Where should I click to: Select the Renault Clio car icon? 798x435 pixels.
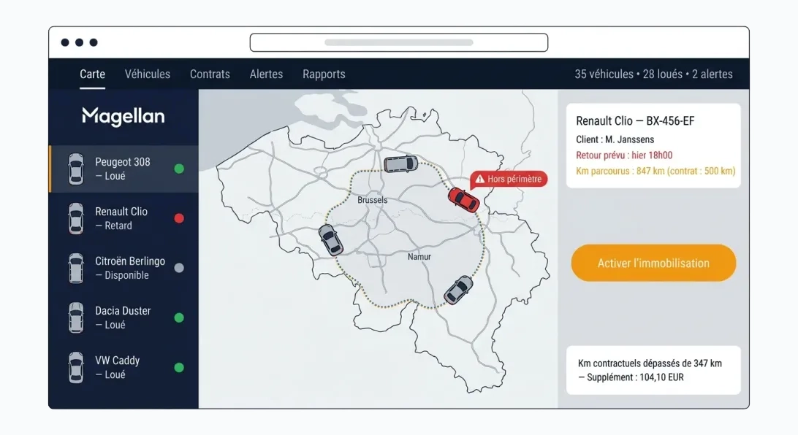click(x=75, y=218)
